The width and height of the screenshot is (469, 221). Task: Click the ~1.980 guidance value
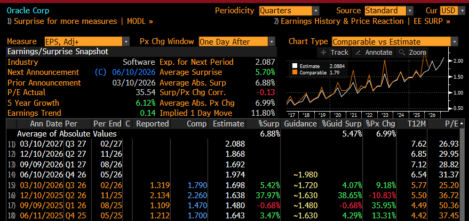(305, 175)
